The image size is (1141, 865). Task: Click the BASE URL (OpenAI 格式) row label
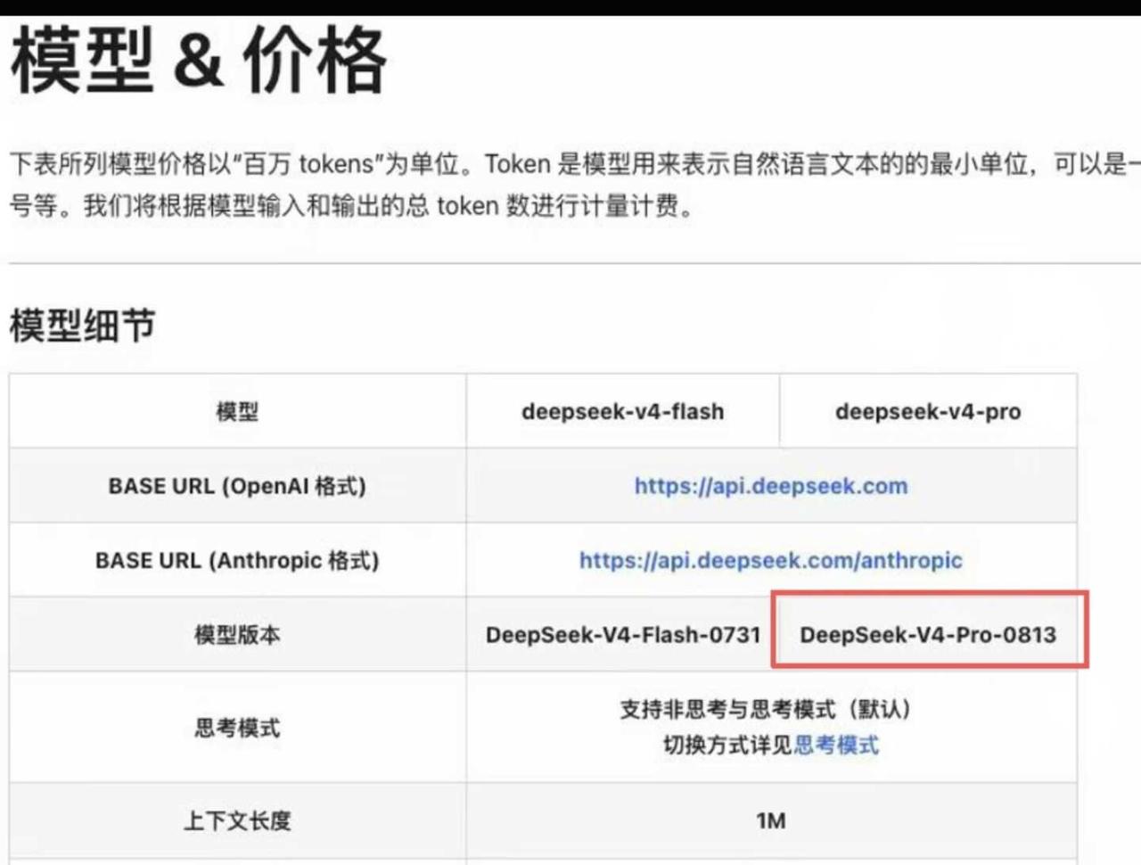(x=237, y=486)
